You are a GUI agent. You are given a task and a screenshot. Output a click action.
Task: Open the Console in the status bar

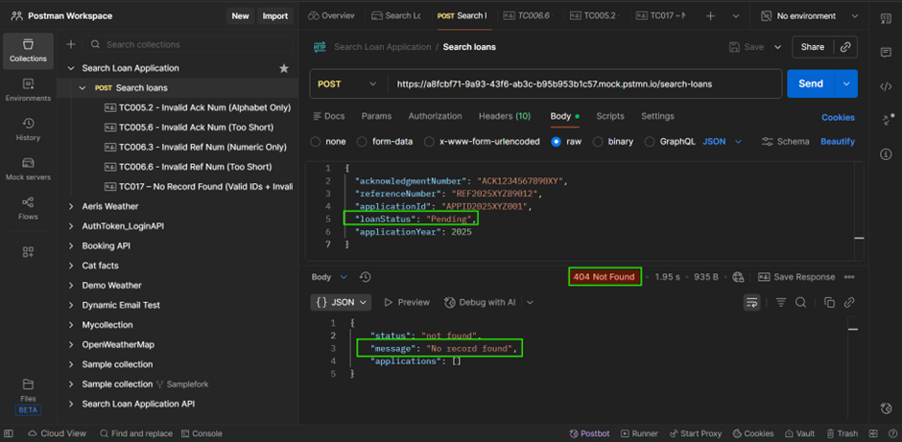202,433
